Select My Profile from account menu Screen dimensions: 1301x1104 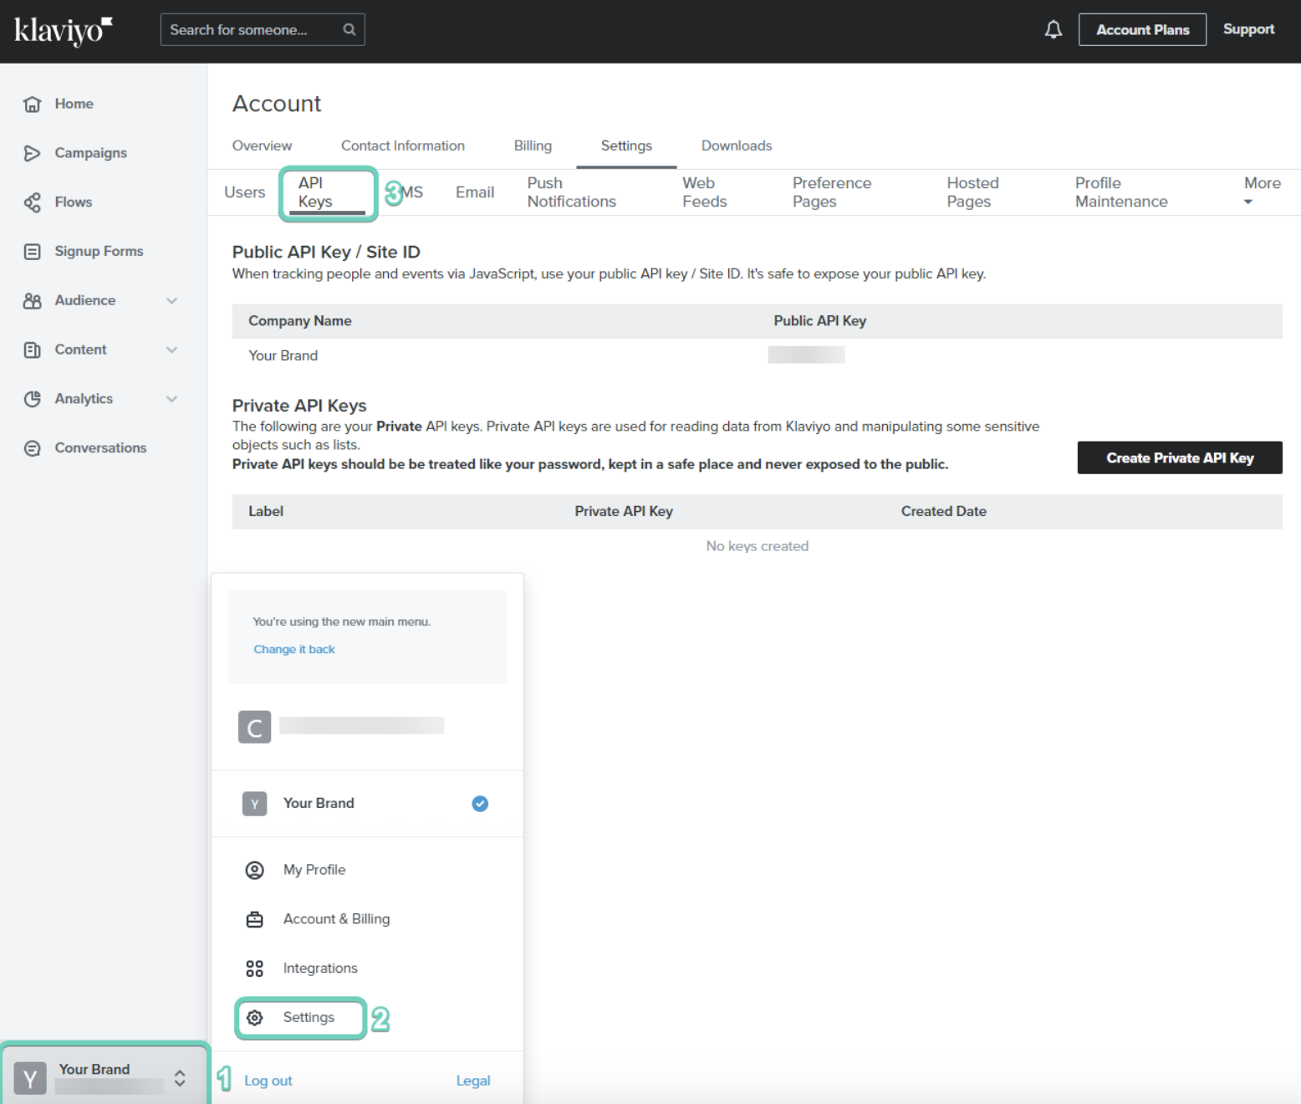click(314, 870)
